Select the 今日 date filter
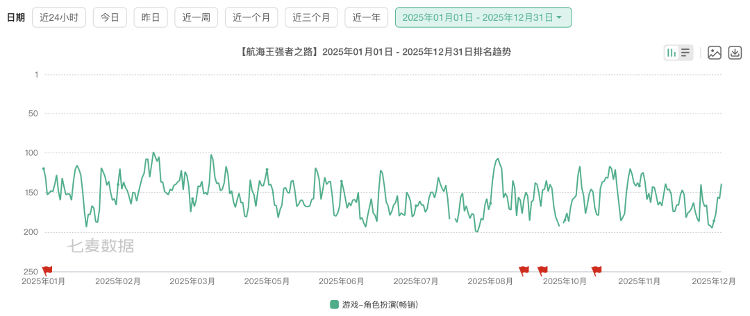This screenshot has width=750, height=316. (x=110, y=17)
